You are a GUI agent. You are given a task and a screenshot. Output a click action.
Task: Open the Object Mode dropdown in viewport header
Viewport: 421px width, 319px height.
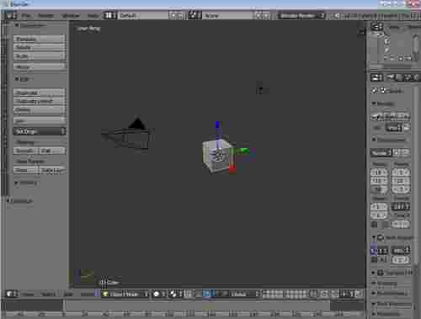pyautogui.click(x=125, y=294)
